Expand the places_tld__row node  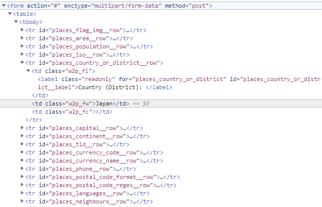(22, 144)
